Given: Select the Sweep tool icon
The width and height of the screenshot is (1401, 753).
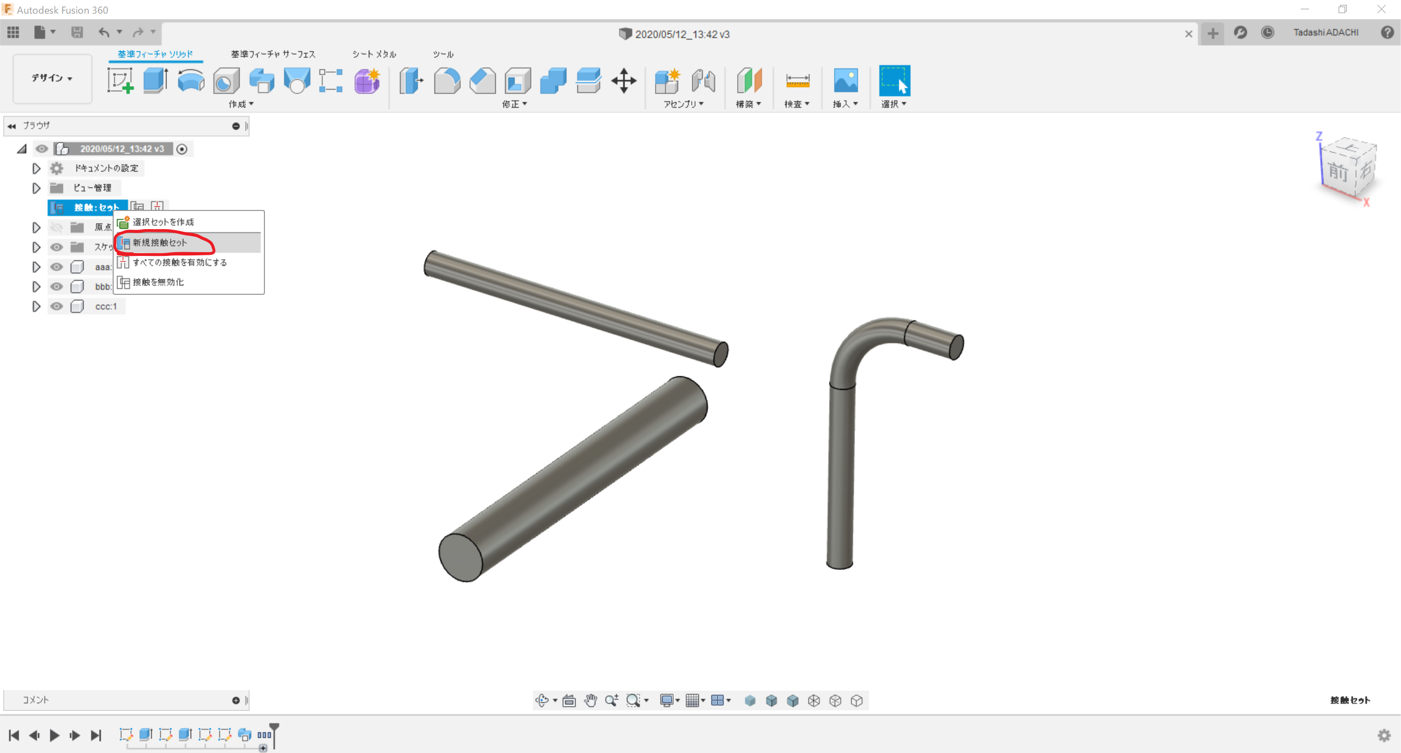Looking at the screenshot, I should 262,81.
